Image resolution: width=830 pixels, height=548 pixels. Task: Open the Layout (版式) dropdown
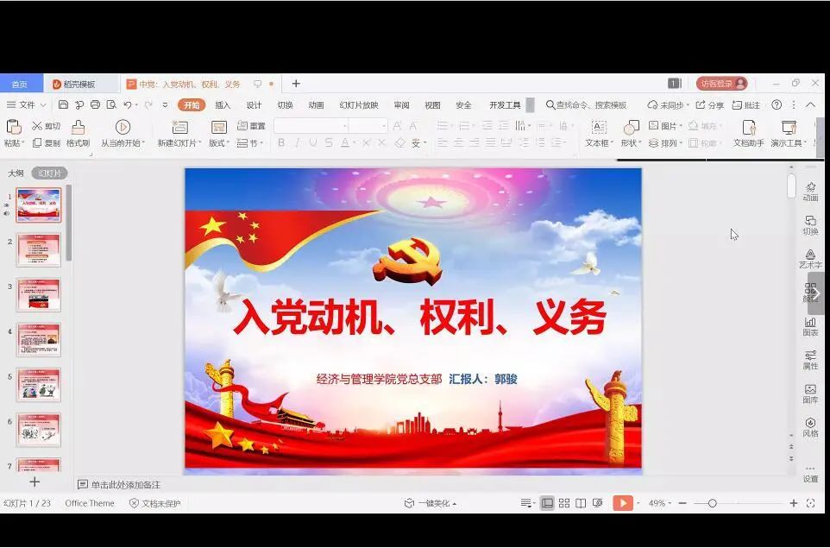(x=219, y=143)
